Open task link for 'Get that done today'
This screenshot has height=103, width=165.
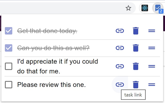coord(120,31)
